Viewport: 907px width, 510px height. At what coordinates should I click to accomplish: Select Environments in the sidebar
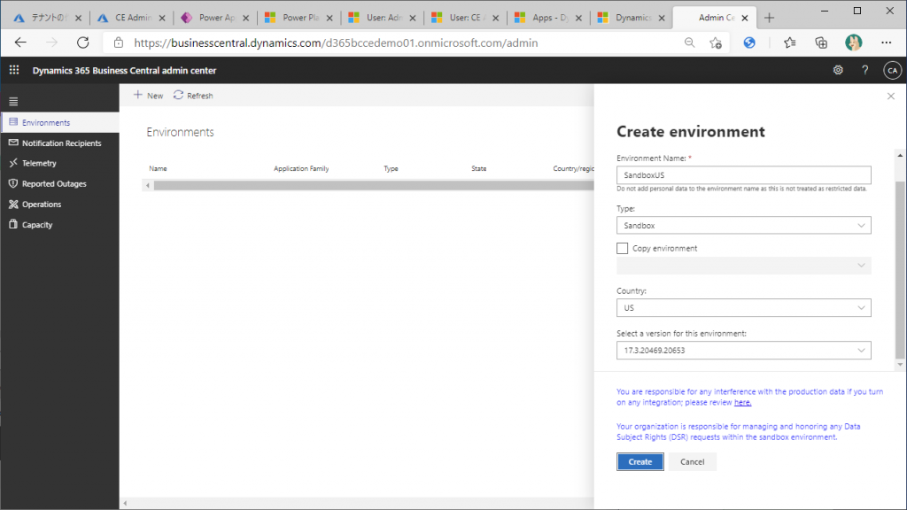pos(60,122)
